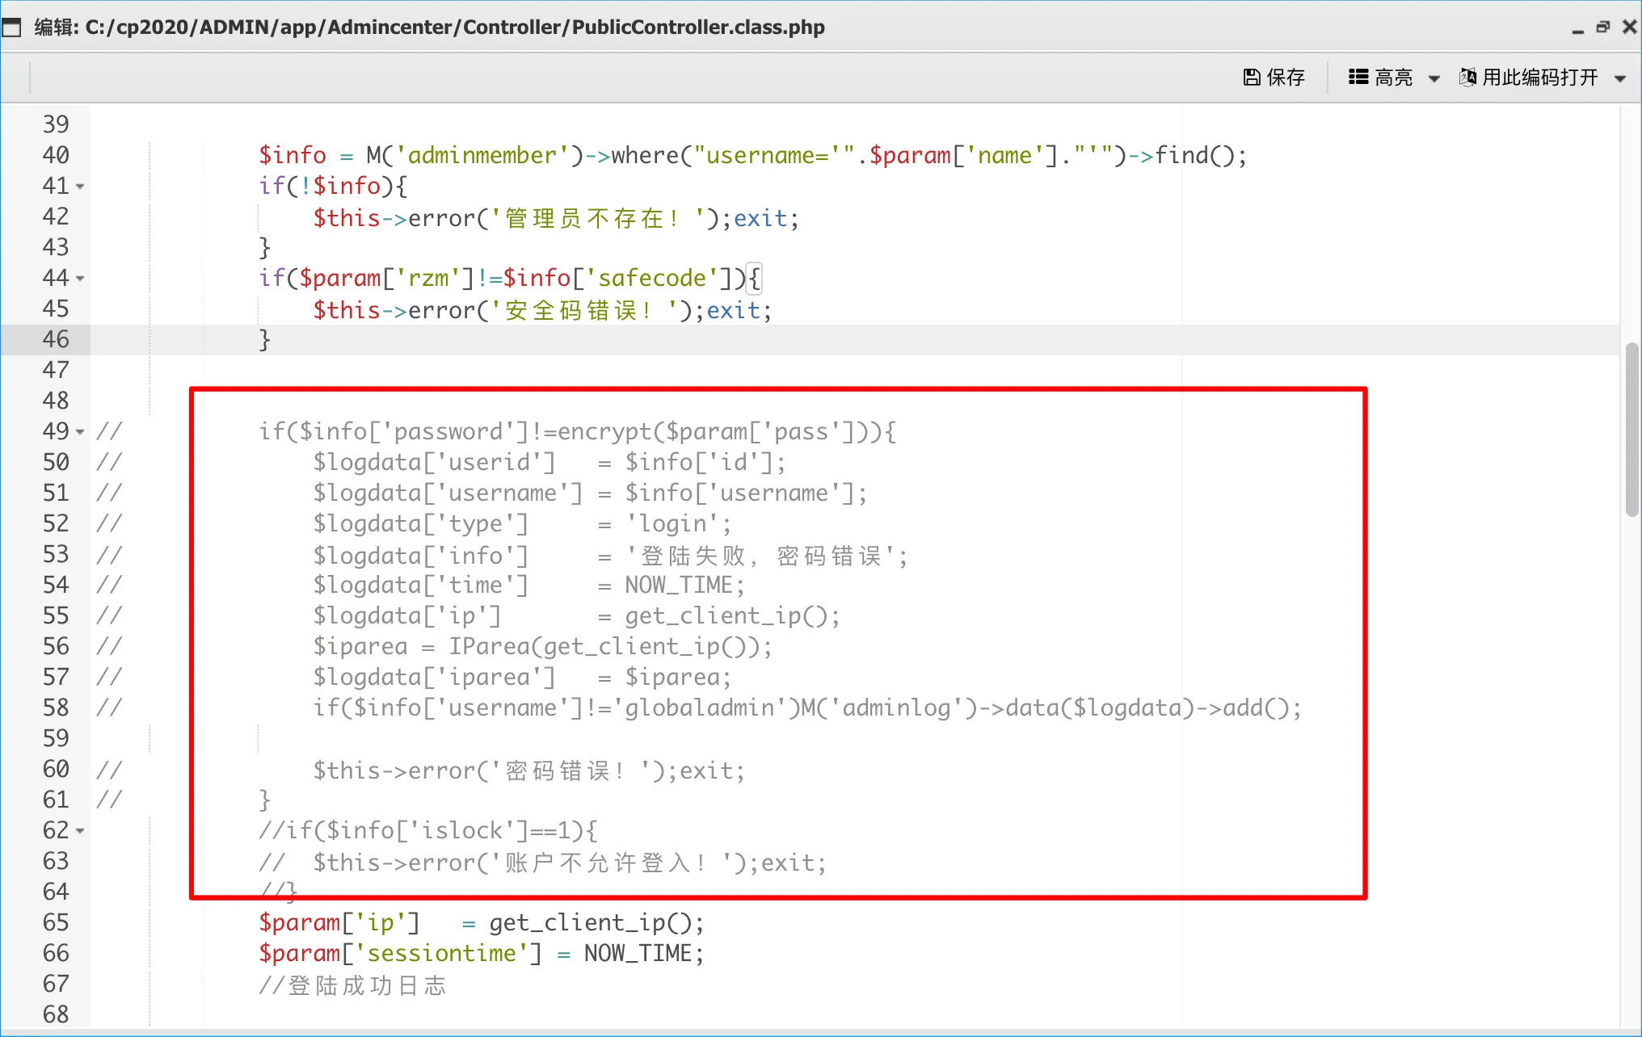Toggle the fold marker at line 62
Viewport: 1642px width, 1037px height.
pyautogui.click(x=80, y=832)
